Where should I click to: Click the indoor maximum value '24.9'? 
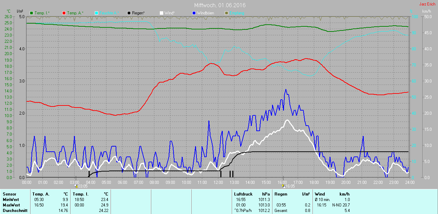point(104,205)
